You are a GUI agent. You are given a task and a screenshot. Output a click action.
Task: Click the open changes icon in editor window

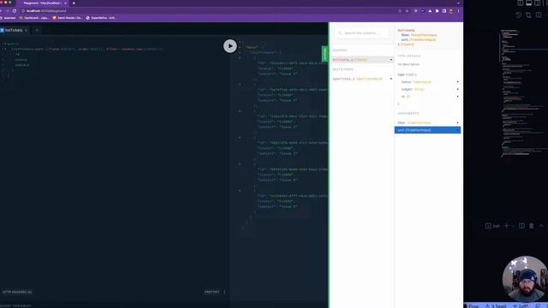pyautogui.click(x=528, y=15)
